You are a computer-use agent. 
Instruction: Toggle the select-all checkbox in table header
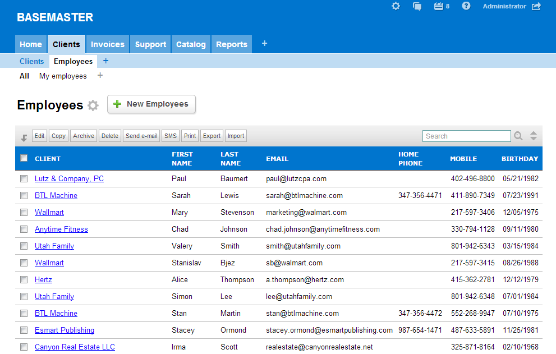24,158
